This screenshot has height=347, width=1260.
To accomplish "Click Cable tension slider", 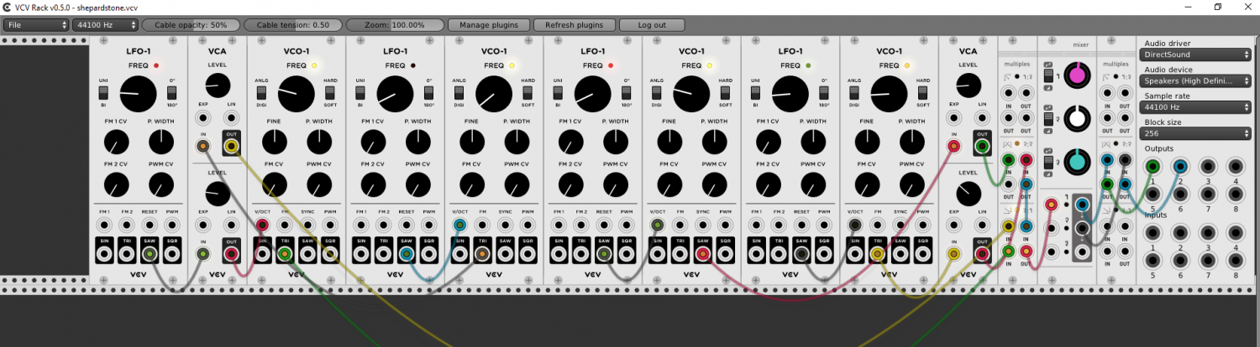I will click(x=293, y=25).
